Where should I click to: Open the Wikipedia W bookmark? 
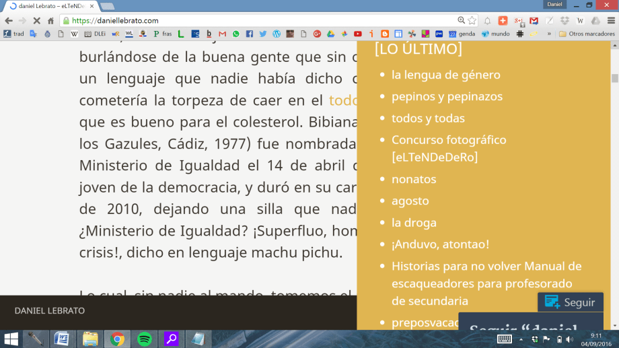tap(74, 34)
